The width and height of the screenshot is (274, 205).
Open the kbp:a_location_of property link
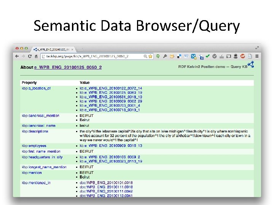(36, 88)
